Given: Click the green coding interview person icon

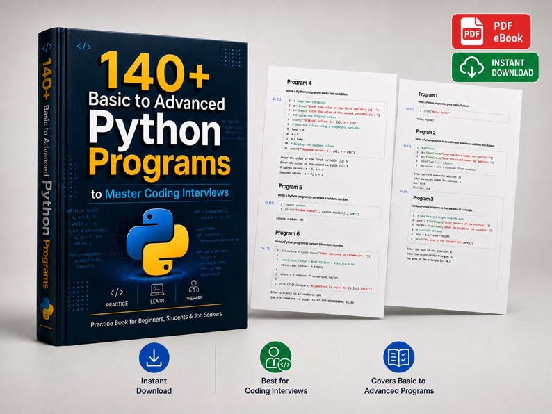Looking at the screenshot, I should [275, 357].
